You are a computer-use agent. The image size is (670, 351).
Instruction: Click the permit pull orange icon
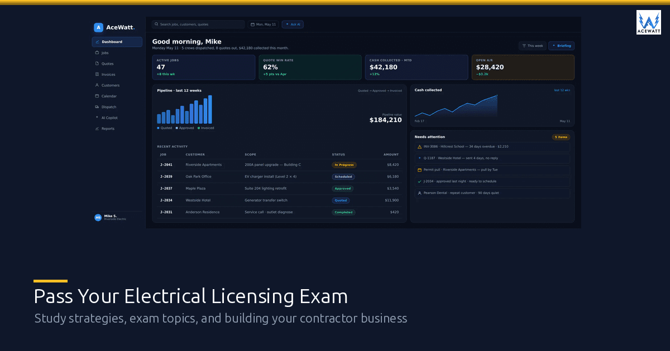coord(420,170)
